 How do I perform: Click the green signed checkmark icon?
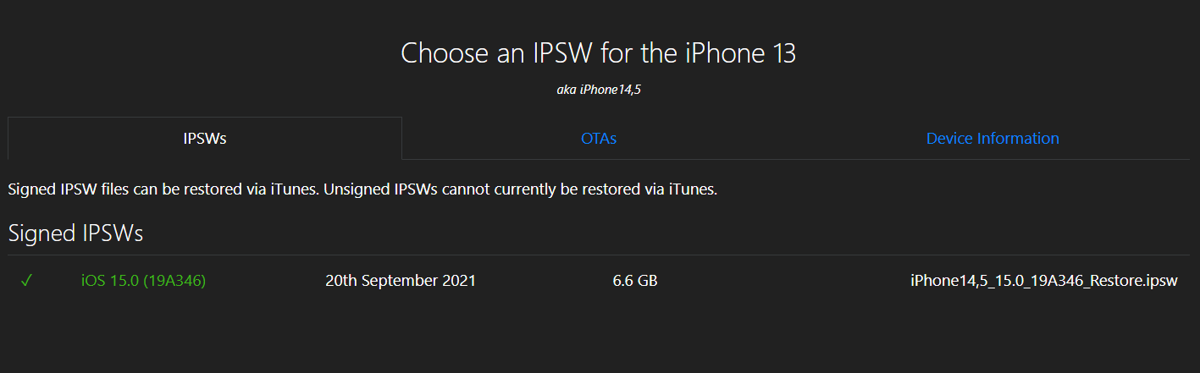click(x=26, y=281)
